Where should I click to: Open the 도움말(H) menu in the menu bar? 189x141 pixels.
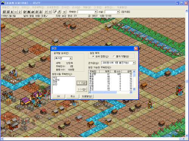(122, 7)
